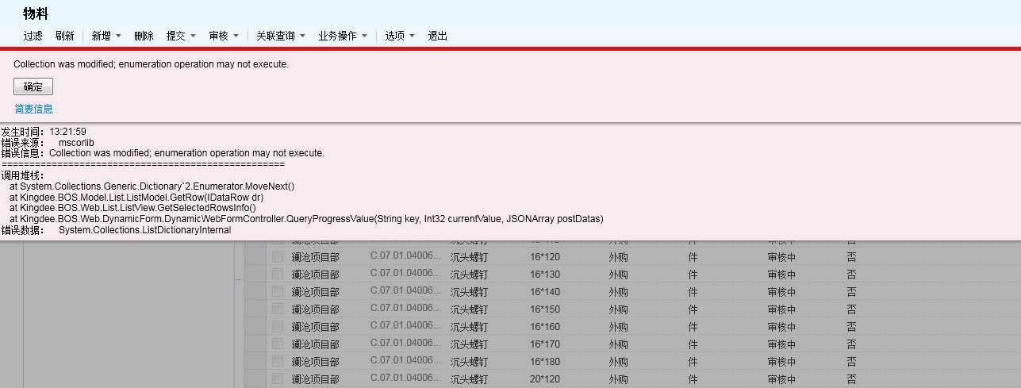Viewport: 1021px width, 388px height.
Task: Click the 物料 page title
Action: pos(36,13)
